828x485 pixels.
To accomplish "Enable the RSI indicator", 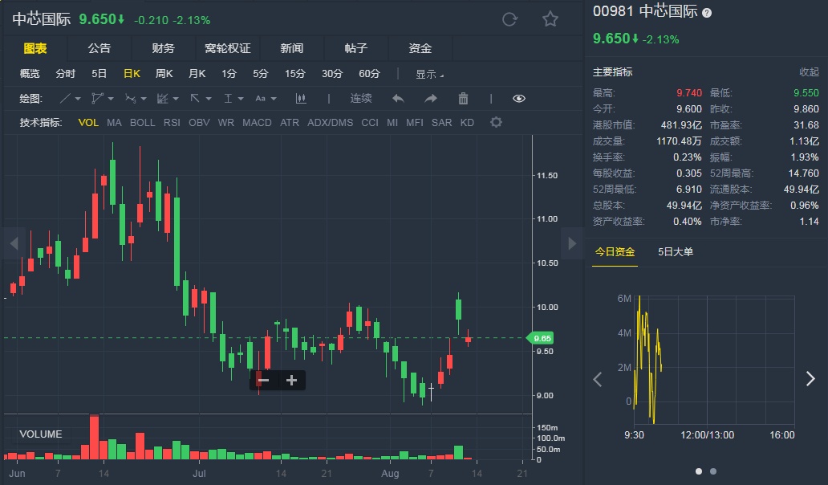I will click(x=172, y=123).
